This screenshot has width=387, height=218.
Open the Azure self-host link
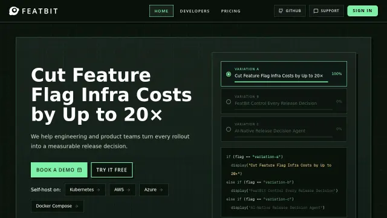(154, 190)
